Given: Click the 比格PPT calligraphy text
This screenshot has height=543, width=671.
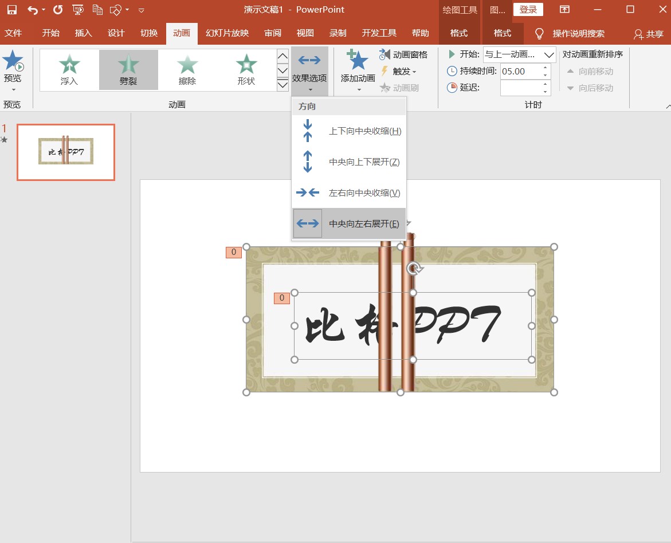Looking at the screenshot, I should click(403, 325).
